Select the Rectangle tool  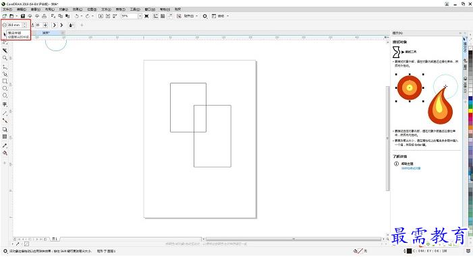(5, 81)
